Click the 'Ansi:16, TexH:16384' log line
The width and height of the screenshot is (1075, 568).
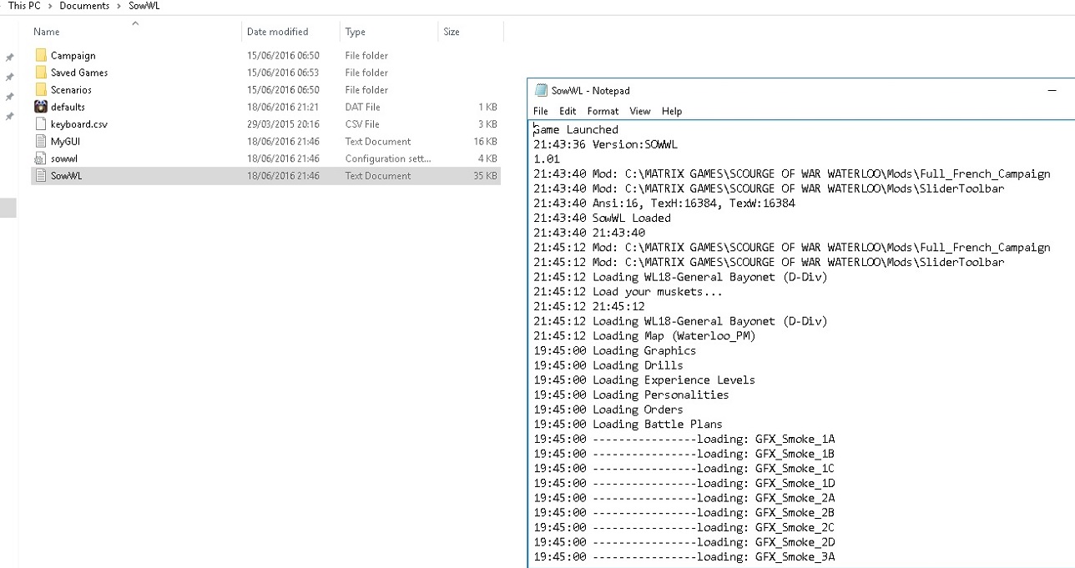[664, 204]
